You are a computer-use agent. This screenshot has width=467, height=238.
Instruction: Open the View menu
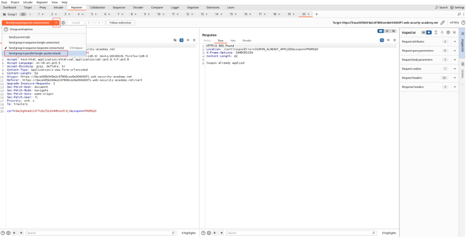54,2
